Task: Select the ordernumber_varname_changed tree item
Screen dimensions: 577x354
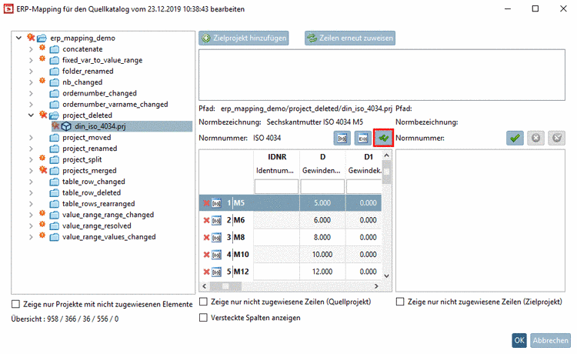Action: click(x=115, y=105)
